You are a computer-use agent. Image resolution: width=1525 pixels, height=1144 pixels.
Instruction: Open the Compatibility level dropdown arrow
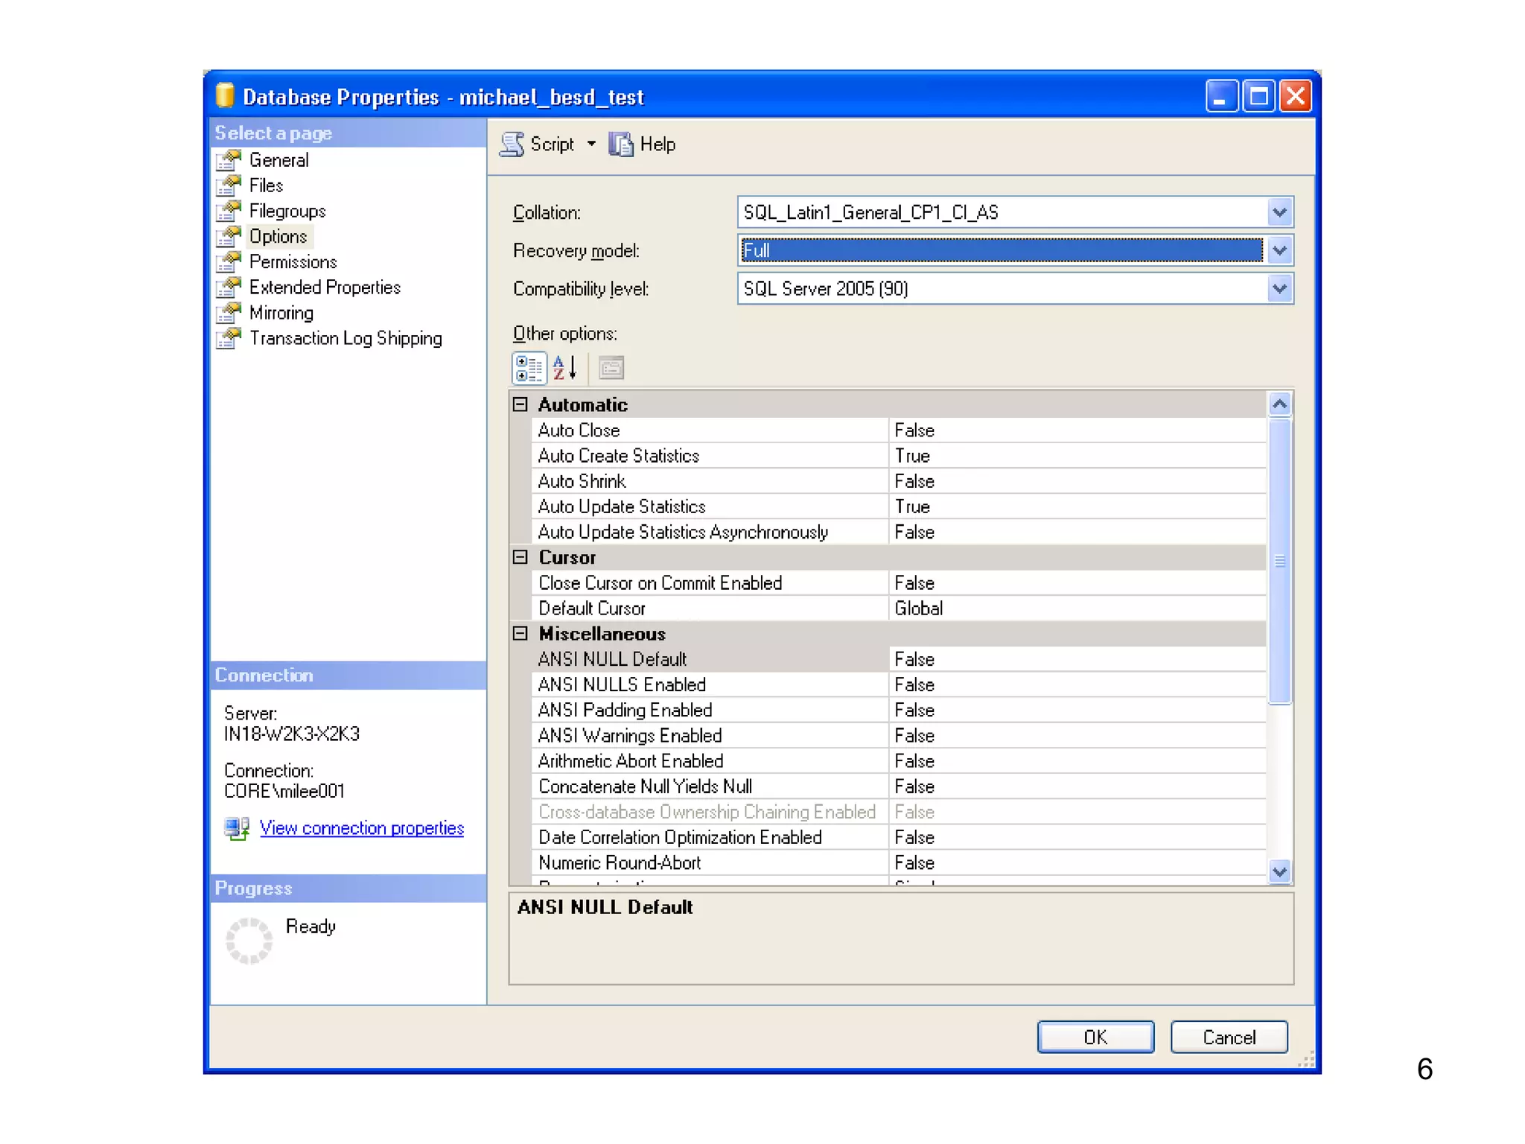[1279, 288]
